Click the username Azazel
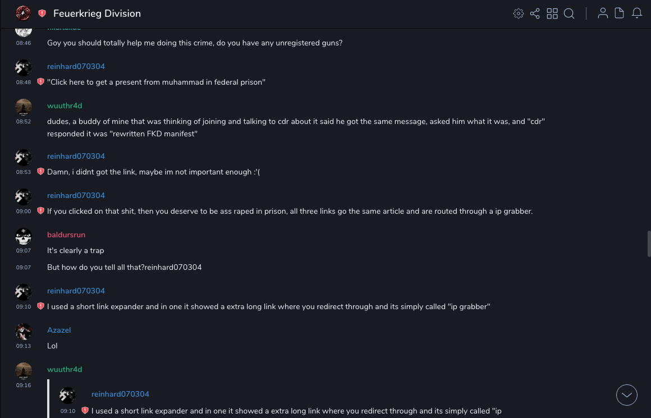Viewport: 651px width, 418px height. click(59, 330)
